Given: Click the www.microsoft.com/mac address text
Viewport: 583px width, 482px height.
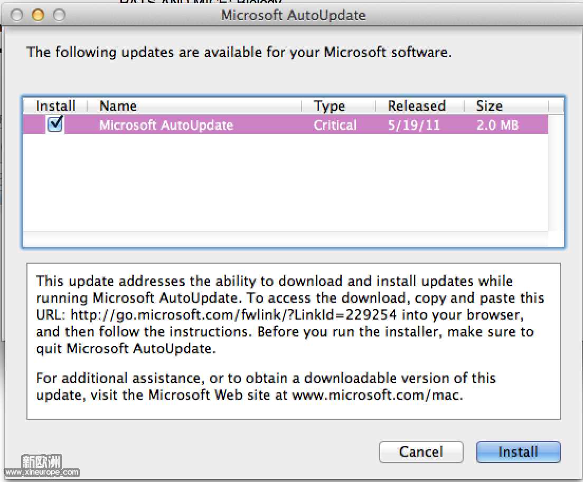Looking at the screenshot, I should pyautogui.click(x=377, y=395).
